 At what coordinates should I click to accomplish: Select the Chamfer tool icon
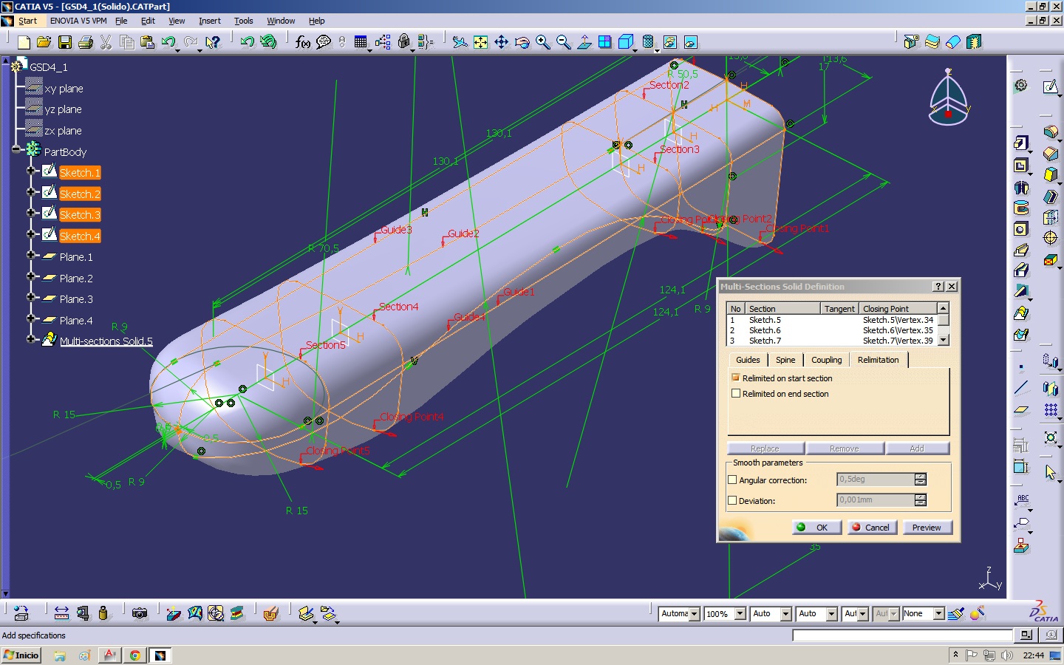[x=1050, y=154]
